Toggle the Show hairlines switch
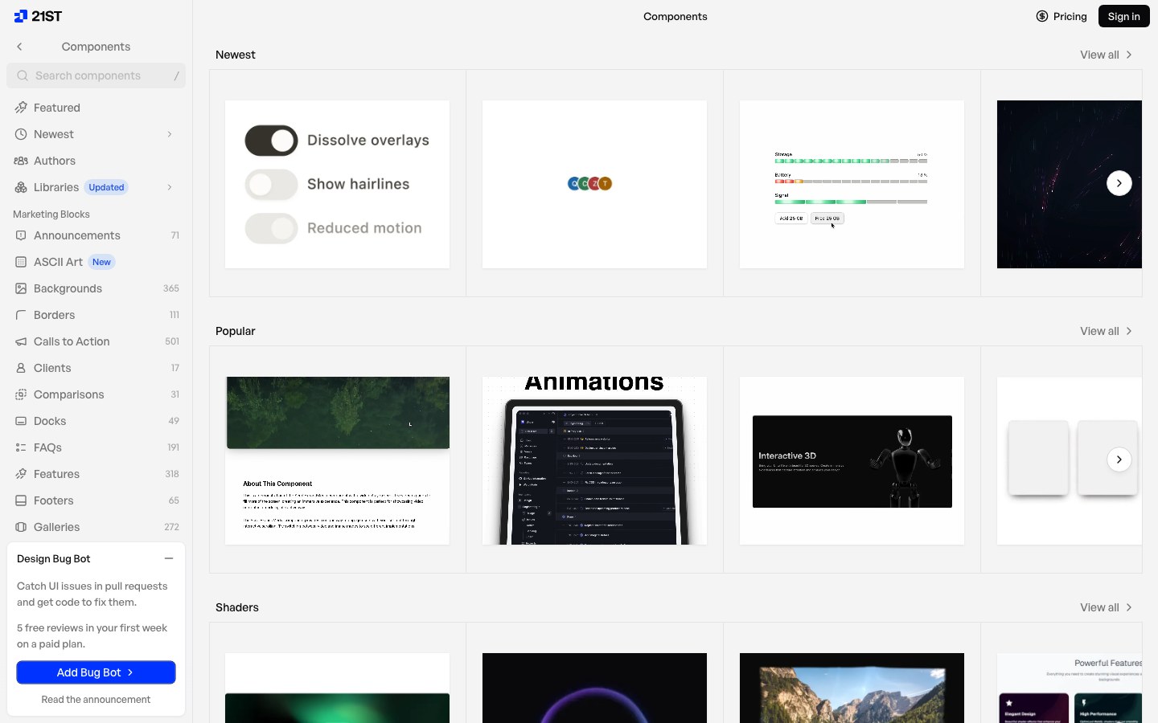Screen dimensions: 1158x723 [x=272, y=185]
